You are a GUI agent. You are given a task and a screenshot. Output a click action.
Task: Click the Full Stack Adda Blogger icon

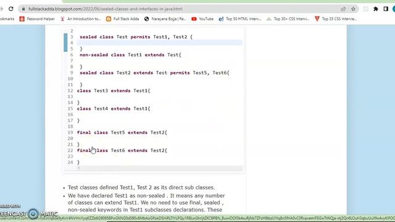(109, 19)
